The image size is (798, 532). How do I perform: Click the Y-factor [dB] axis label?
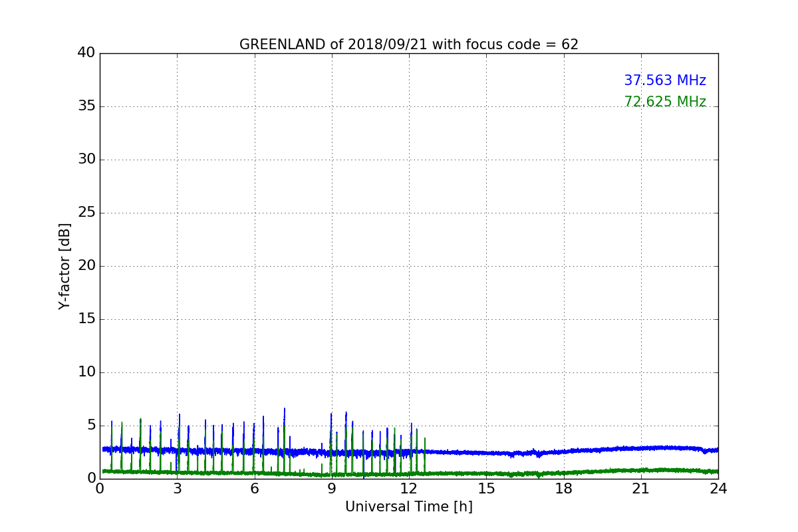click(65, 266)
